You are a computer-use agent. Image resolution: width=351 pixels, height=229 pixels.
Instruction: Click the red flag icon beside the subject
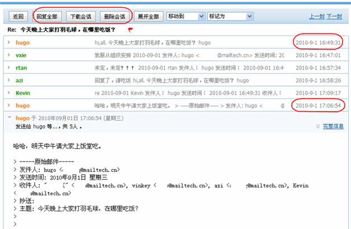130,29
